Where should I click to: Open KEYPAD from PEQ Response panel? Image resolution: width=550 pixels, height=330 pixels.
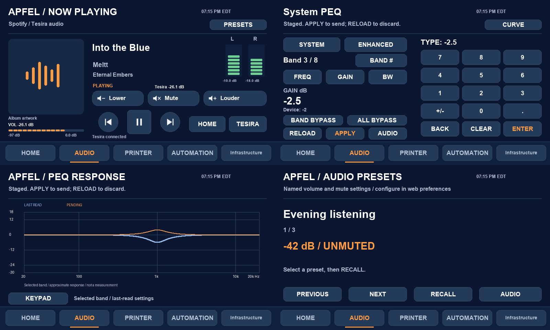tap(38, 298)
